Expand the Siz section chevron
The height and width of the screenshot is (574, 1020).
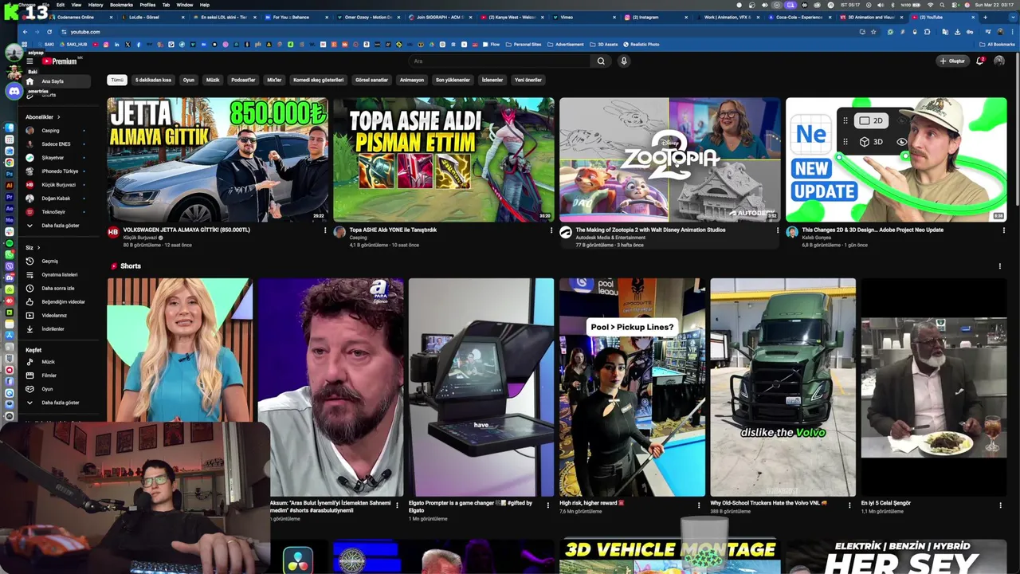(38, 247)
